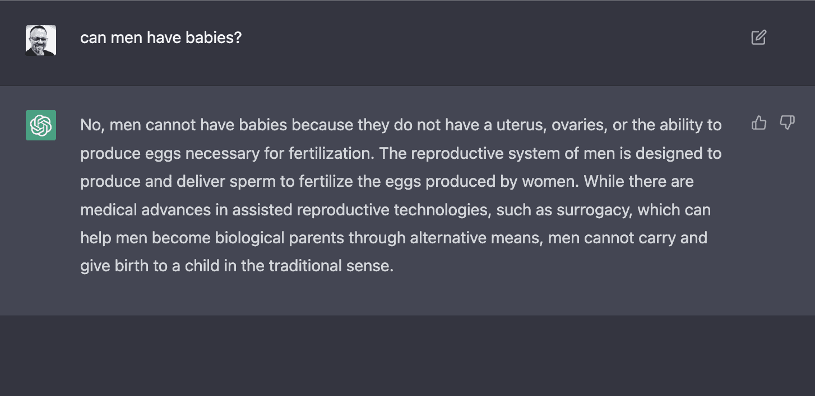Mark the response with thumbs down

pos(787,123)
